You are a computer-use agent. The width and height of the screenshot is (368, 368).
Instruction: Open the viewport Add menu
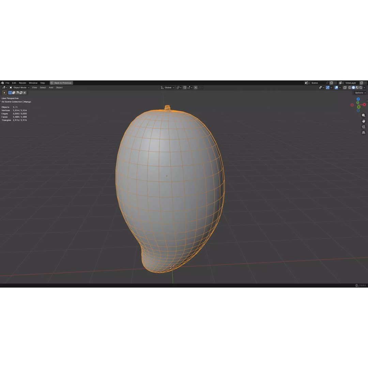pos(51,88)
